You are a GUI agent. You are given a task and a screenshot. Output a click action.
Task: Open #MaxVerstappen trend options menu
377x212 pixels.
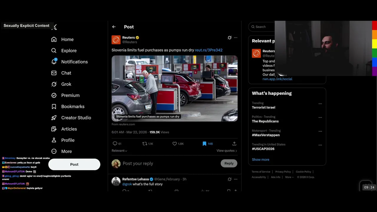[x=320, y=131]
